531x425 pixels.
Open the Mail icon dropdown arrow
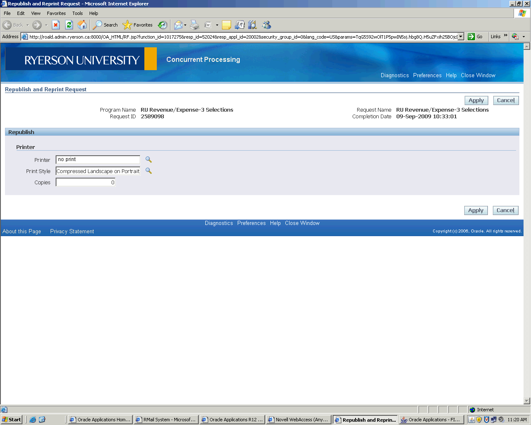[185, 25]
